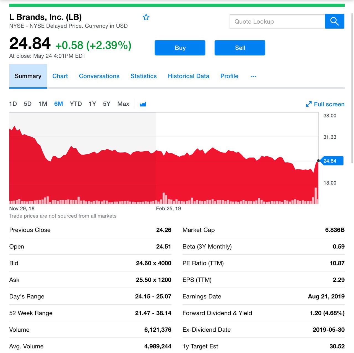Go to the Historical Data tab
354x353 pixels.
pos(188,76)
